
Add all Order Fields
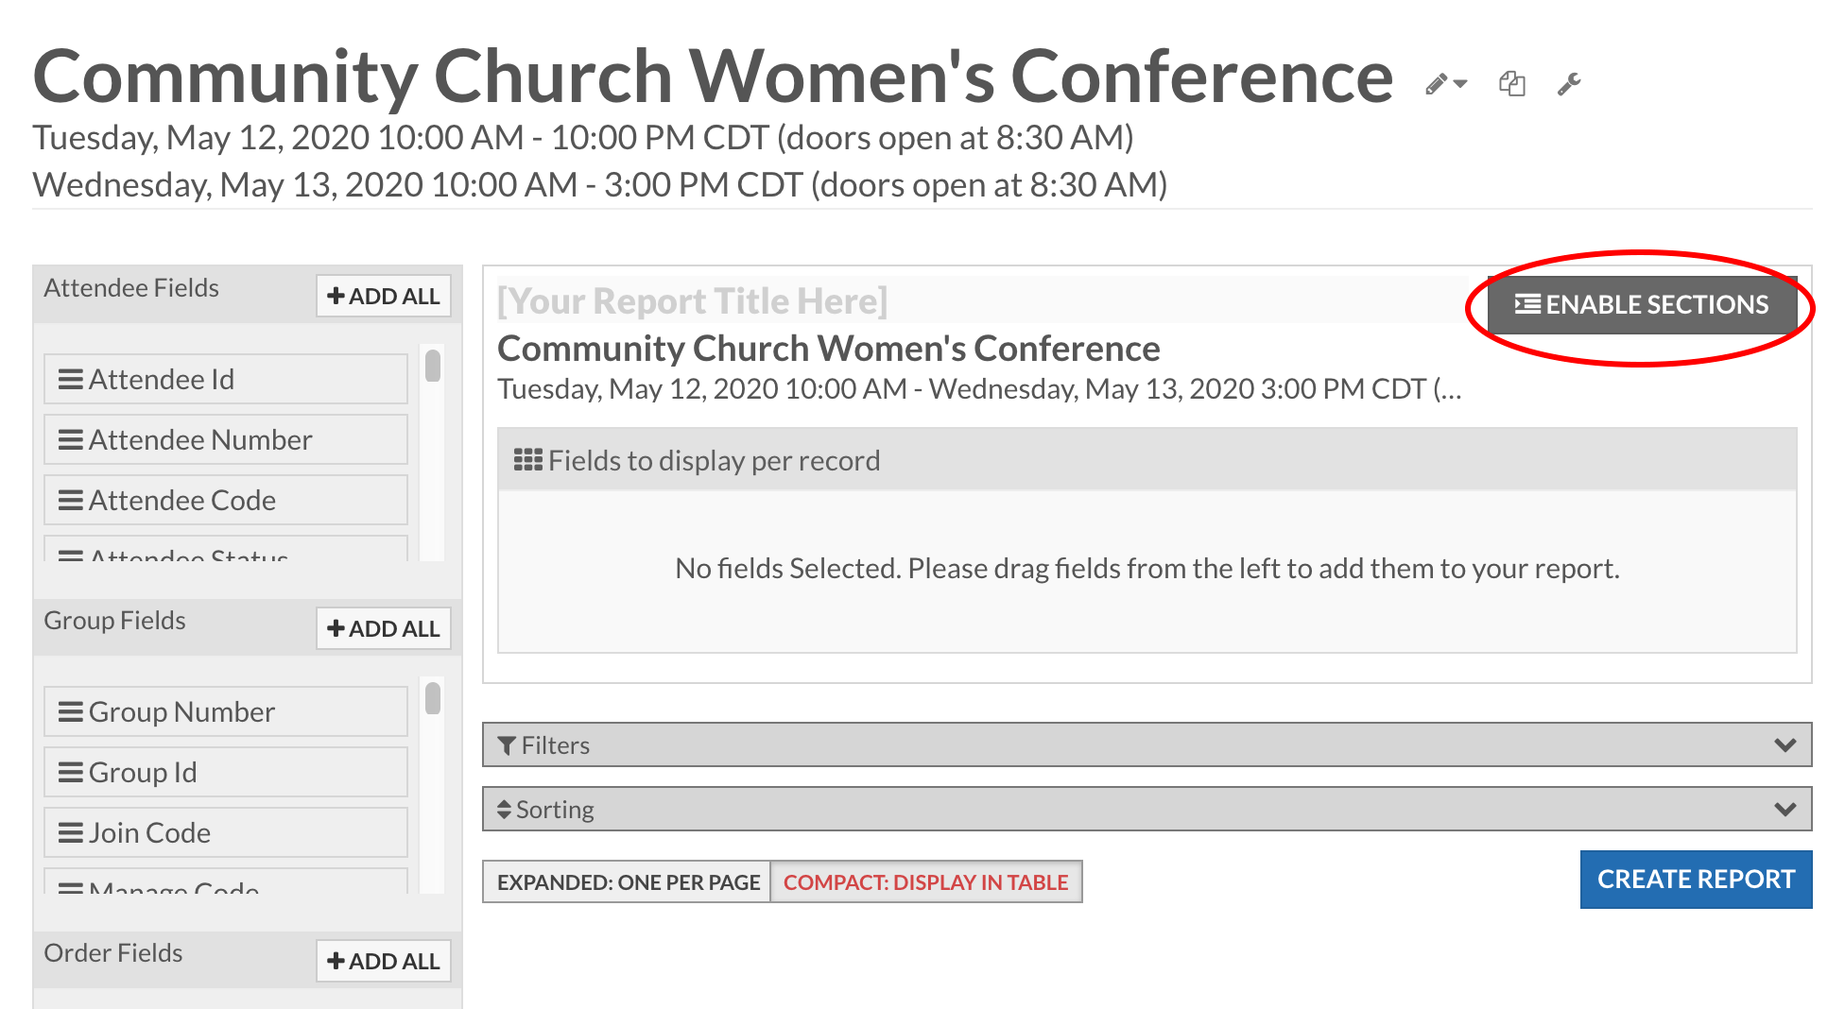click(383, 961)
